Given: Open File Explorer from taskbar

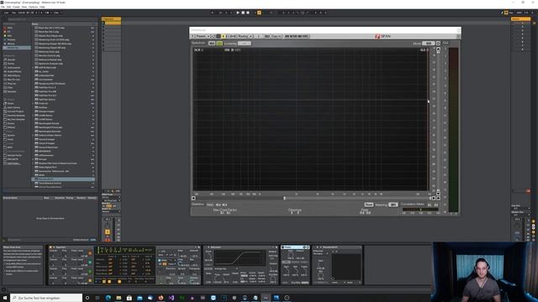Looking at the screenshot, I should (119, 298).
